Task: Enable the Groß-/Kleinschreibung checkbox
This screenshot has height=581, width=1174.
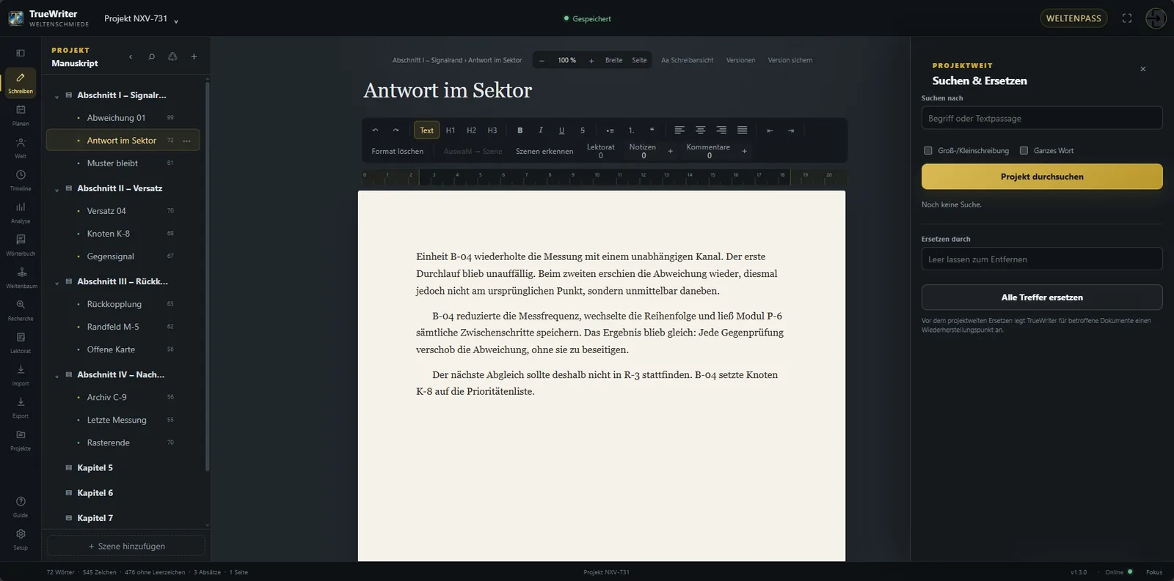Action: (x=928, y=151)
